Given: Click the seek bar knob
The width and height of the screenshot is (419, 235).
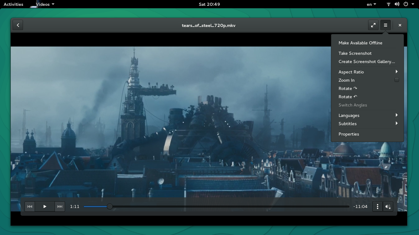Looking at the screenshot, I should 110,207.
